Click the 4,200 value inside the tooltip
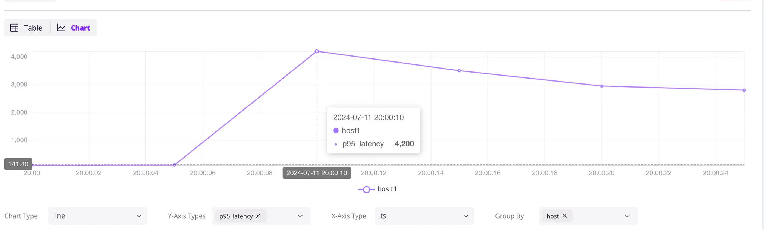 click(404, 144)
